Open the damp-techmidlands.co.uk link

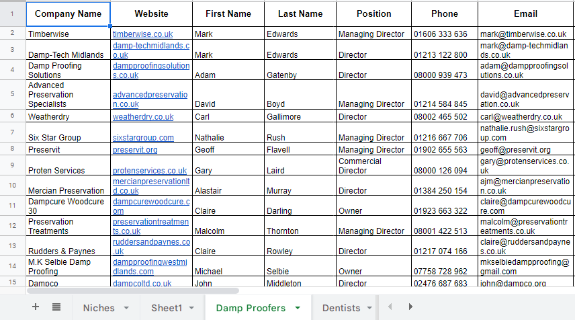coord(151,50)
